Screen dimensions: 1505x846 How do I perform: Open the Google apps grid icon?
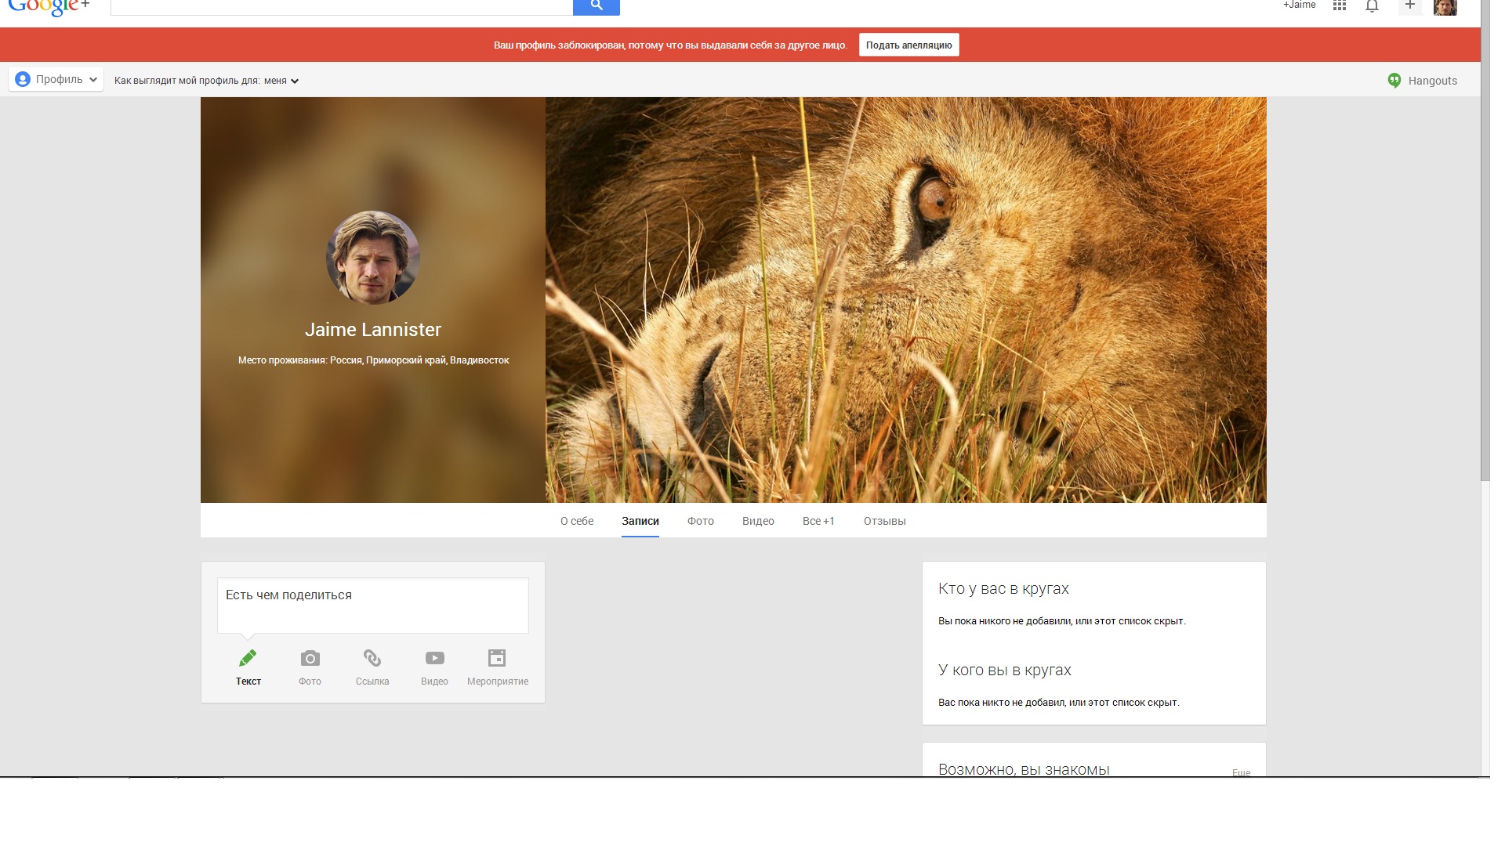[x=1340, y=6]
